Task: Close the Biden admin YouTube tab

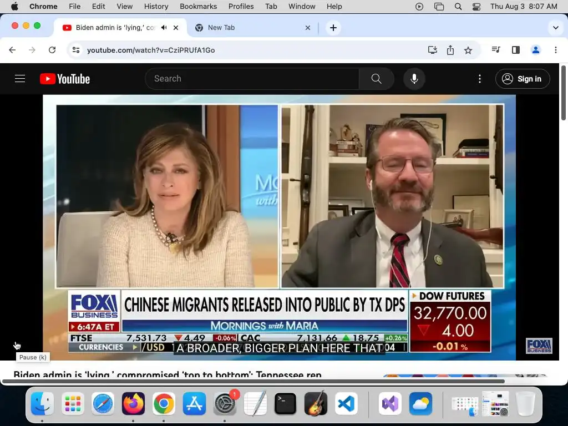Action: click(x=176, y=28)
